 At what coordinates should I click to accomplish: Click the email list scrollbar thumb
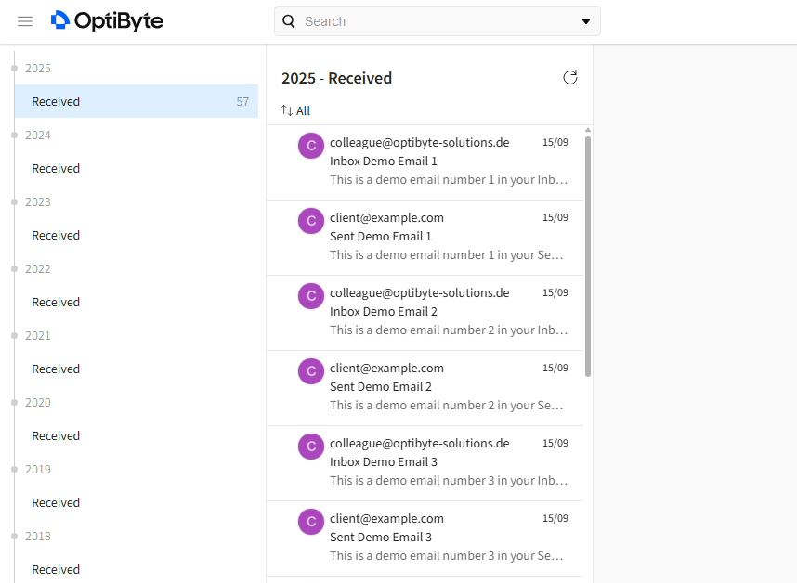pyautogui.click(x=588, y=256)
